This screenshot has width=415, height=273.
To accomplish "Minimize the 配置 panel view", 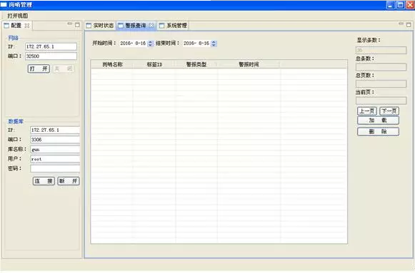I will (x=69, y=24).
